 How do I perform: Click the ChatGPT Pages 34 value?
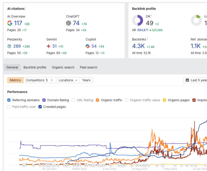click(78, 30)
